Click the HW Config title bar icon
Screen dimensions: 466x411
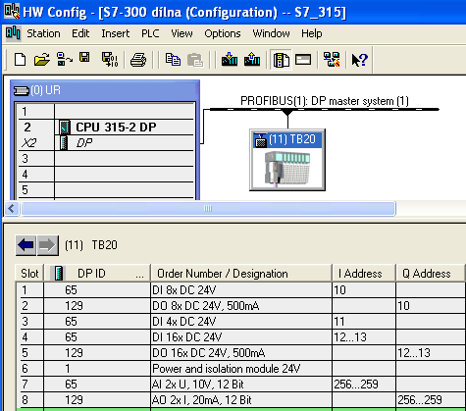[x=12, y=11]
